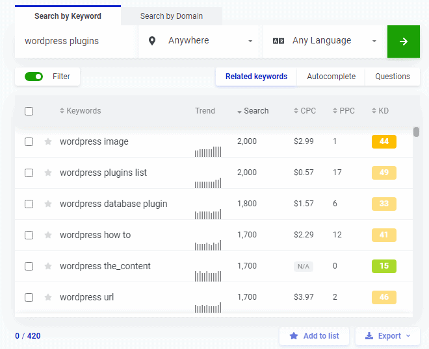Click the Add to list button

[x=314, y=336]
